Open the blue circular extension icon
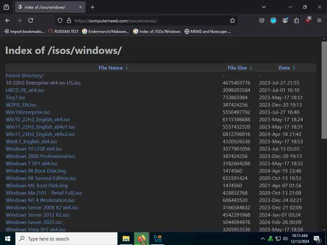Viewport: 327px width, 245px height. click(x=273, y=20)
